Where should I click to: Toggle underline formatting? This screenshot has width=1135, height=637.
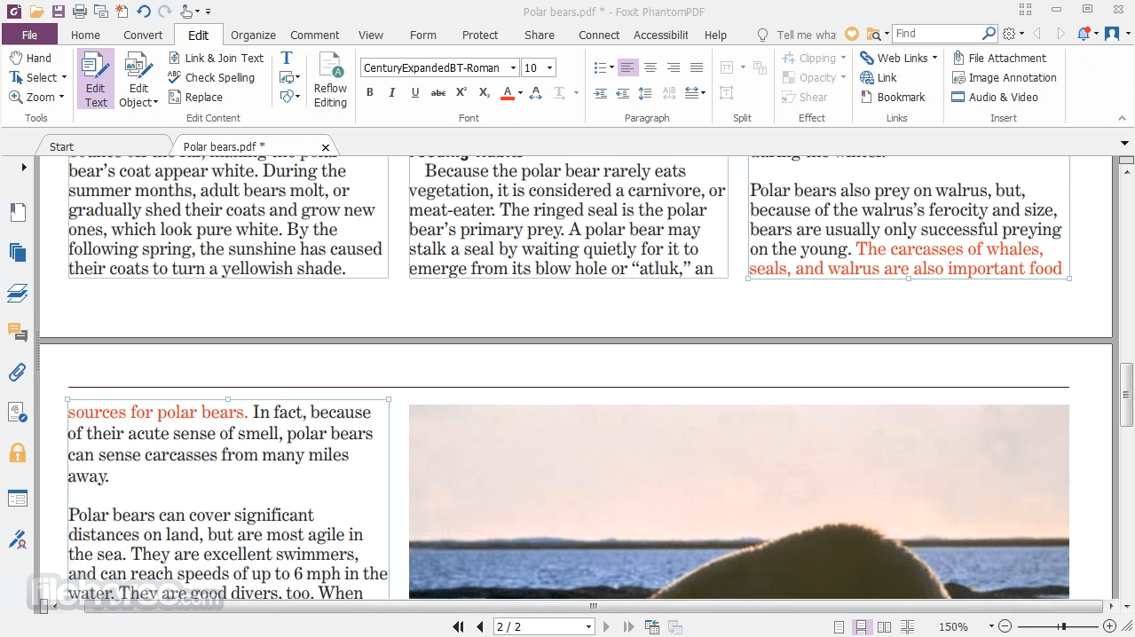pos(414,92)
